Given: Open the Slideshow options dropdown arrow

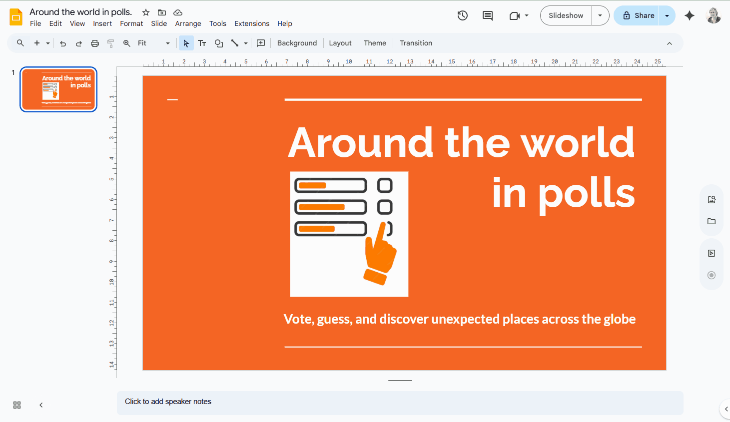Looking at the screenshot, I should (600, 15).
